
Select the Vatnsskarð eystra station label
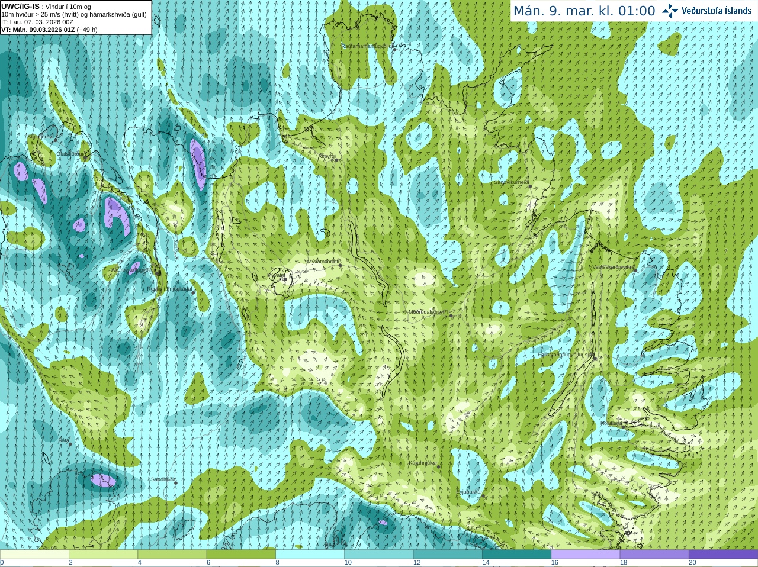point(614,267)
